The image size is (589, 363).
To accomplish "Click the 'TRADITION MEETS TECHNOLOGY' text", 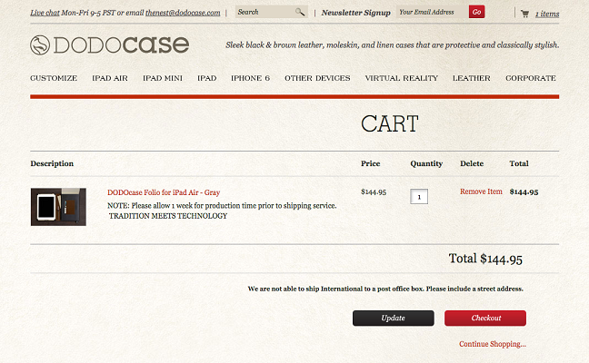I will [x=168, y=216].
